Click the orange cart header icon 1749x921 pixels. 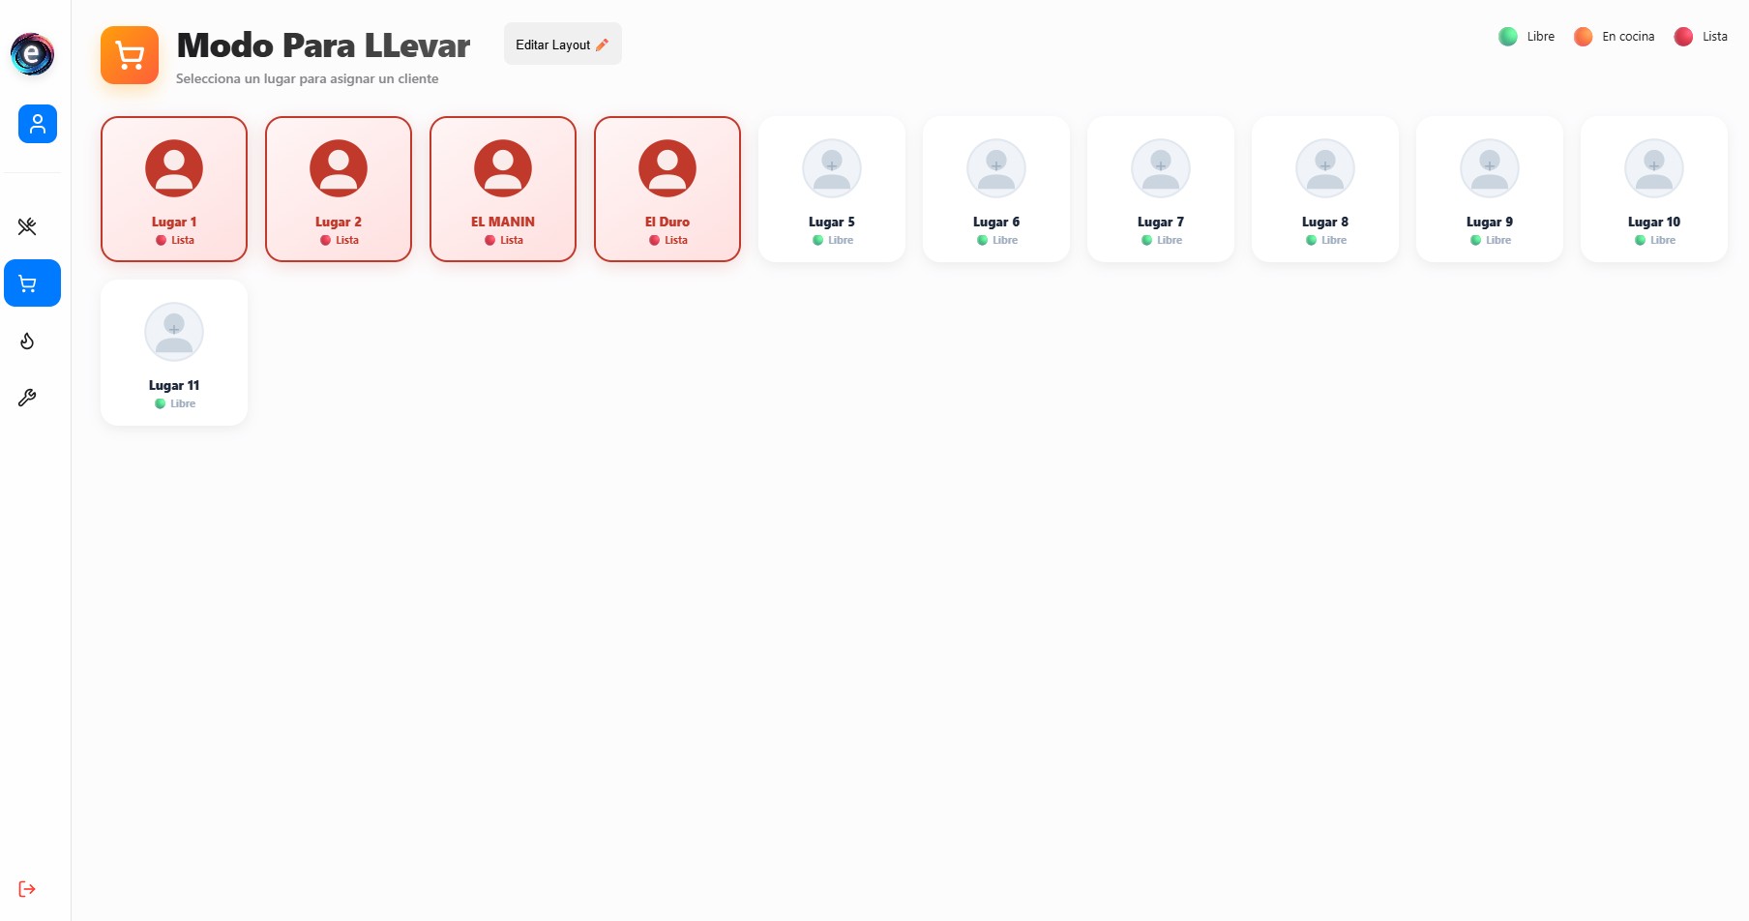[x=130, y=55]
